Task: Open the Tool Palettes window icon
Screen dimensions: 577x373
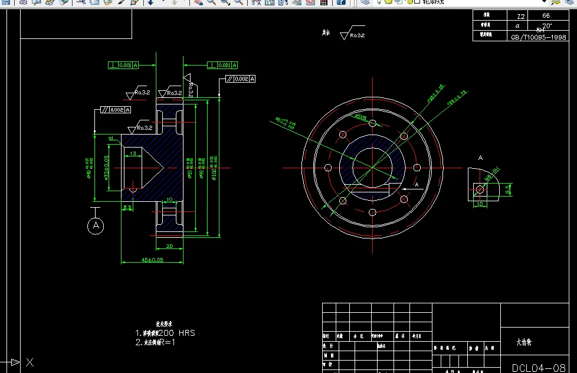Action: point(283,2)
